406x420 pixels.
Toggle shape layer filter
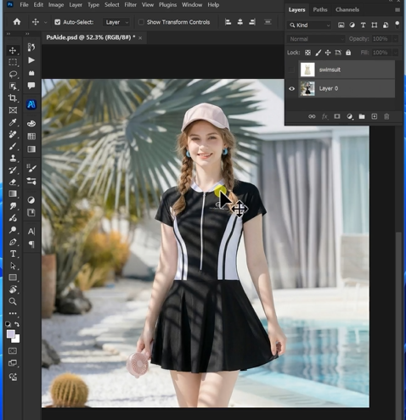[x=375, y=25]
